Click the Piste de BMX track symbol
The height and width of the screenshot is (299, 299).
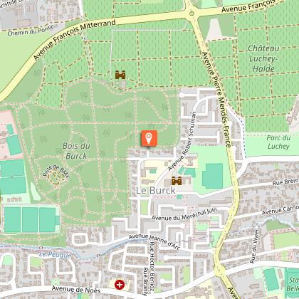[56, 177]
